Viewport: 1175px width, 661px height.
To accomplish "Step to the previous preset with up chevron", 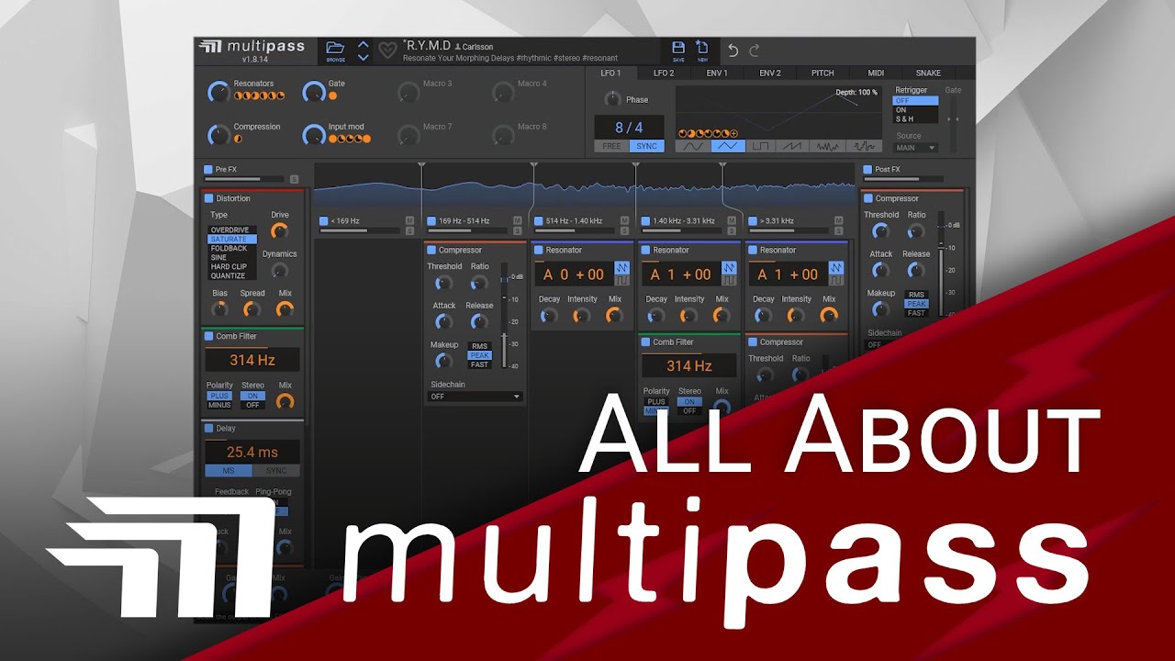I will pyautogui.click(x=364, y=44).
